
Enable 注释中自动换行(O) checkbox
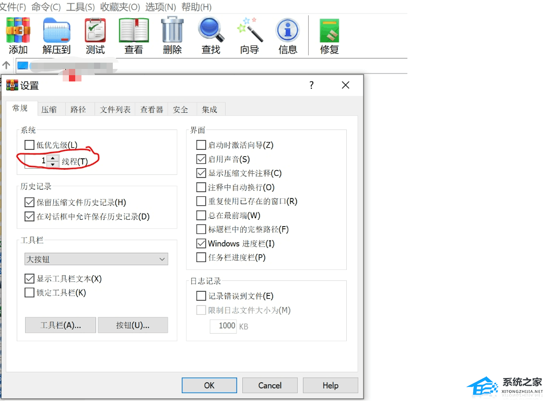tap(201, 187)
